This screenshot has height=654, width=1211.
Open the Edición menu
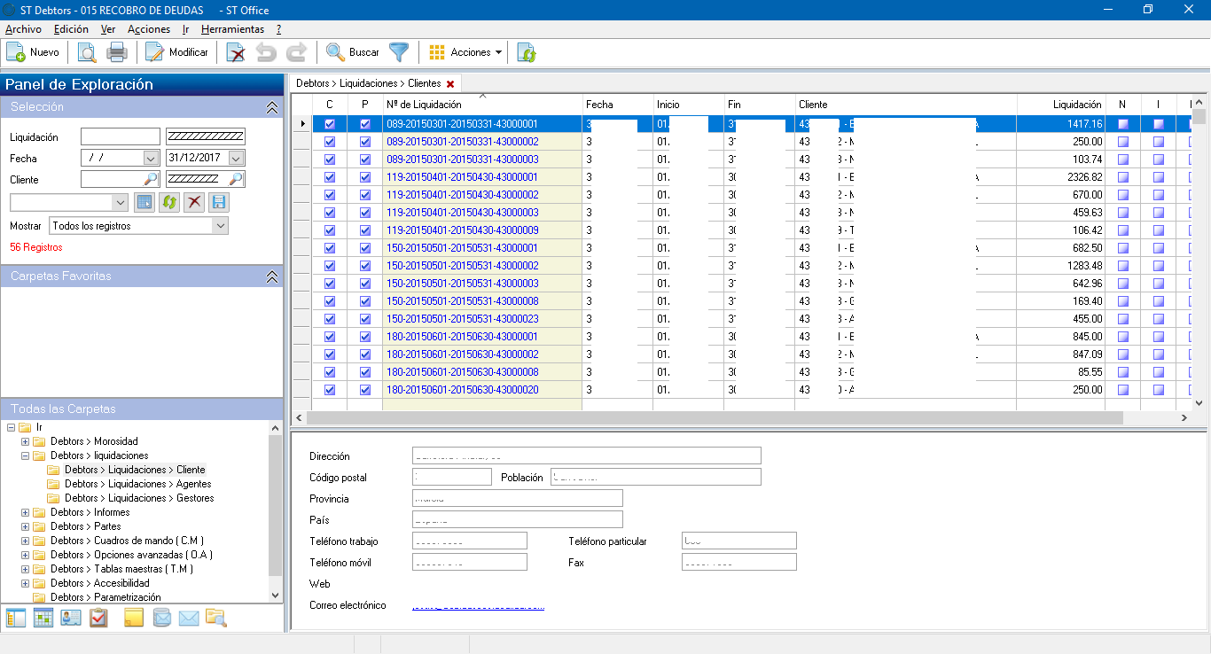point(71,29)
